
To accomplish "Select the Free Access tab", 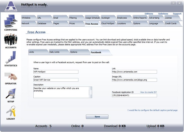I will 92,24.
